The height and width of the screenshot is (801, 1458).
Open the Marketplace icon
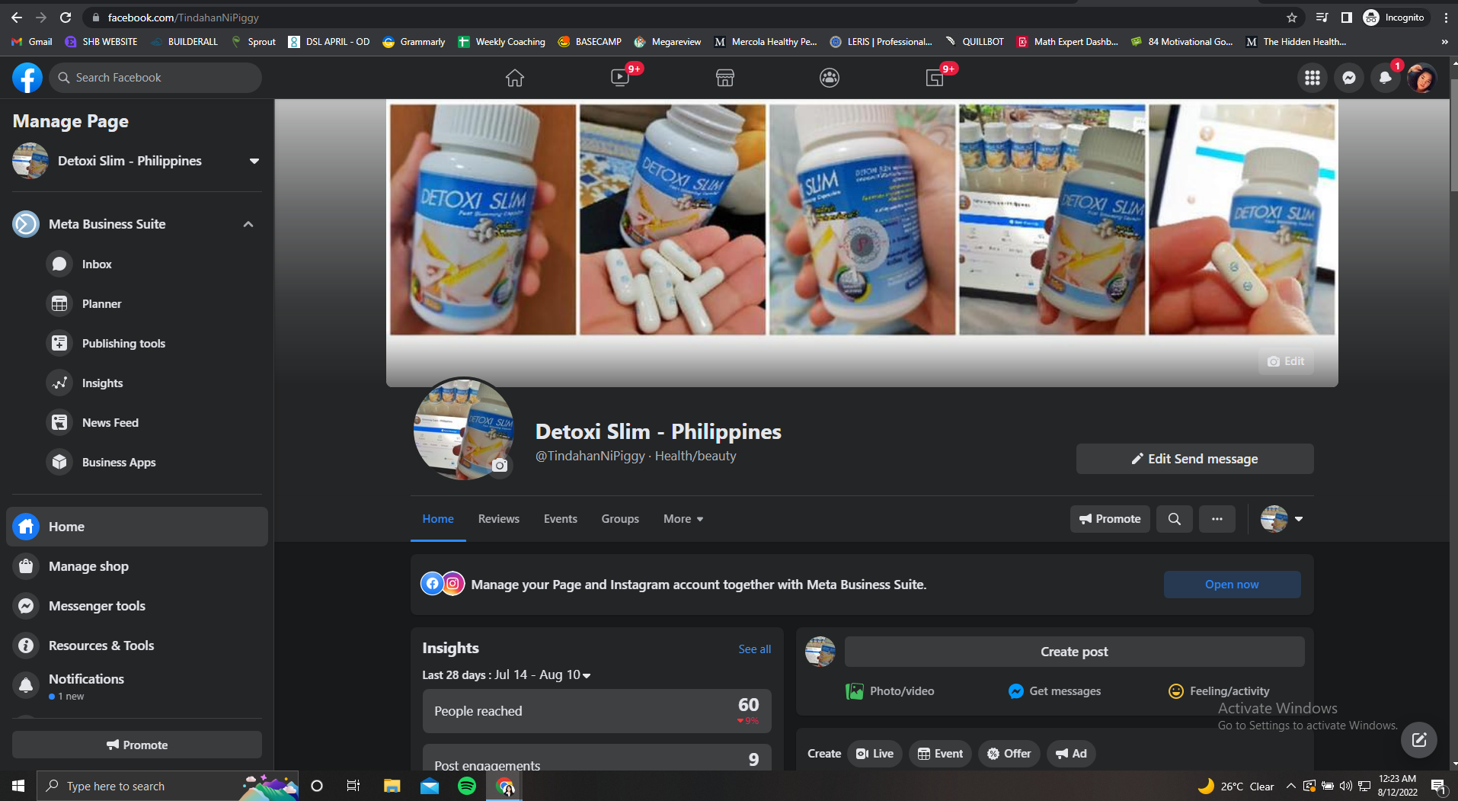(724, 77)
